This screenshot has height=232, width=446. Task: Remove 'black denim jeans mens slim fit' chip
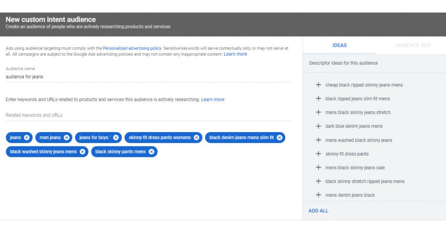[279, 138]
